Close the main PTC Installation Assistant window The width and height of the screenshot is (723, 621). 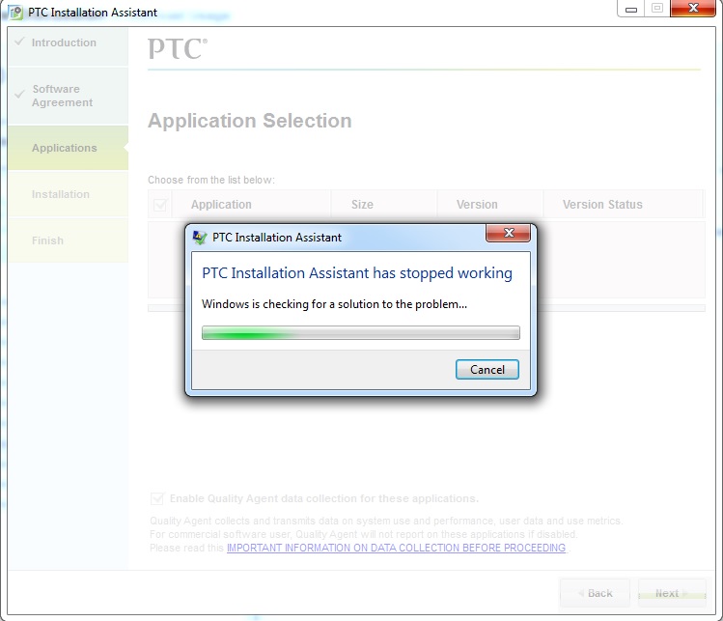pyautogui.click(x=692, y=9)
